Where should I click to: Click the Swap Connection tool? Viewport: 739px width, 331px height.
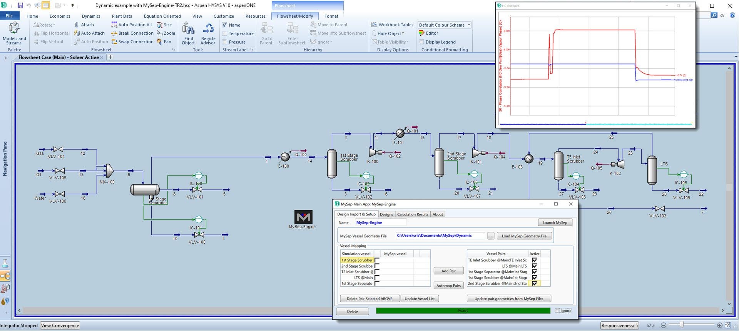132,42
